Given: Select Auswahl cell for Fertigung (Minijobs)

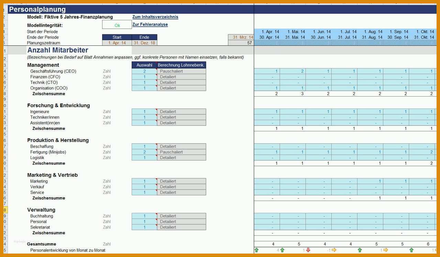Looking at the screenshot, I should click(144, 152).
